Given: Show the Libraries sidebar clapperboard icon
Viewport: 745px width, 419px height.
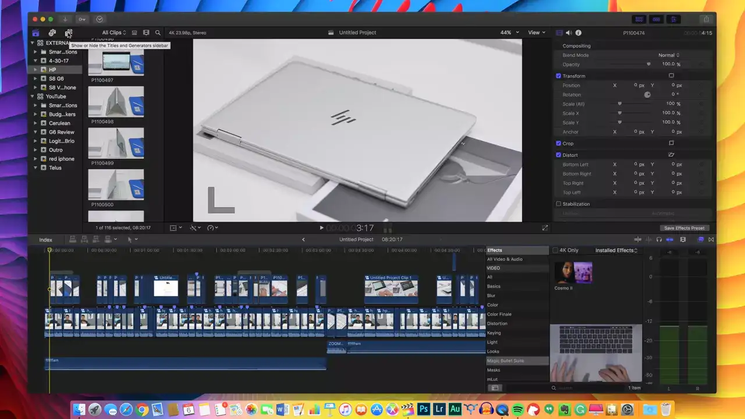Looking at the screenshot, I should click(x=36, y=33).
